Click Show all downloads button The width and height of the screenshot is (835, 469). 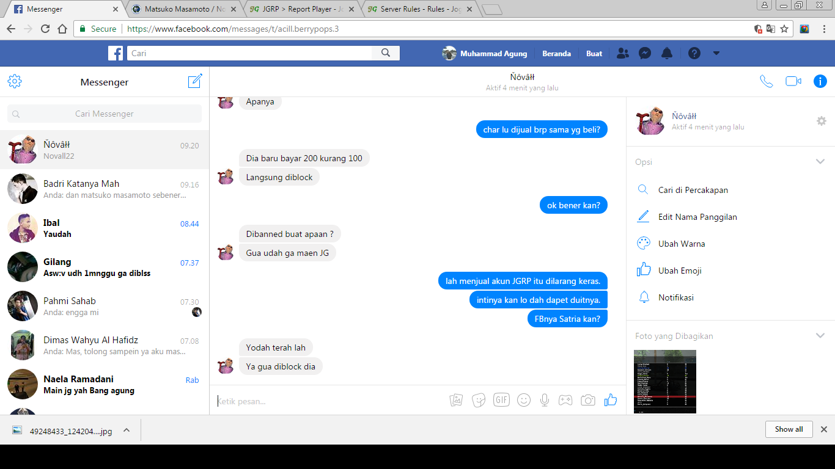(789, 429)
